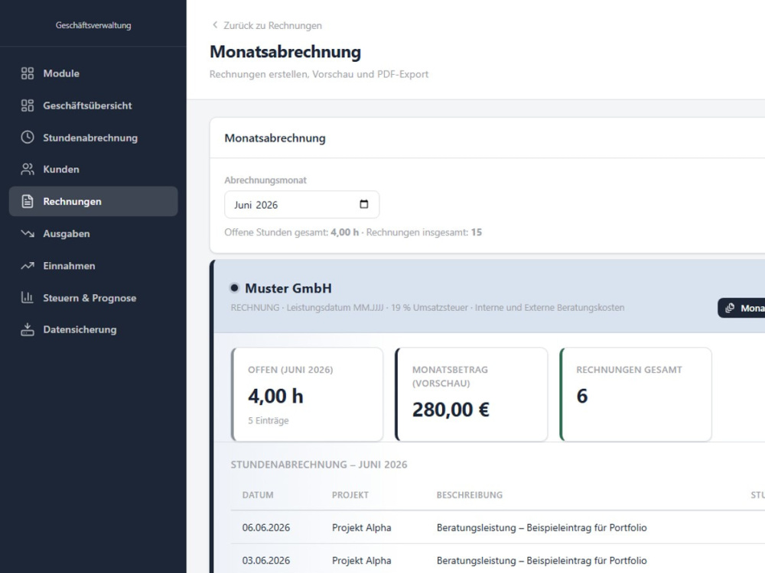765x573 pixels.
Task: Click the dark Mona button in Muster GmbH header
Action: point(741,308)
